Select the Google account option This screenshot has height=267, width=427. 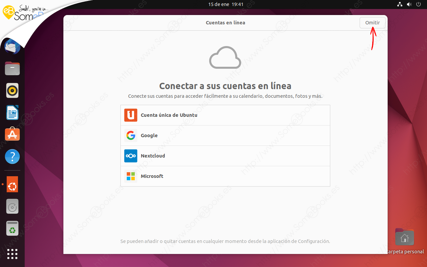tap(225, 135)
